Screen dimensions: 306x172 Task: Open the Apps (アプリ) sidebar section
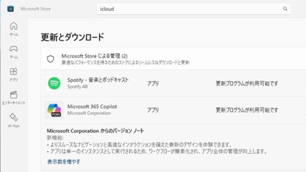pos(13,74)
